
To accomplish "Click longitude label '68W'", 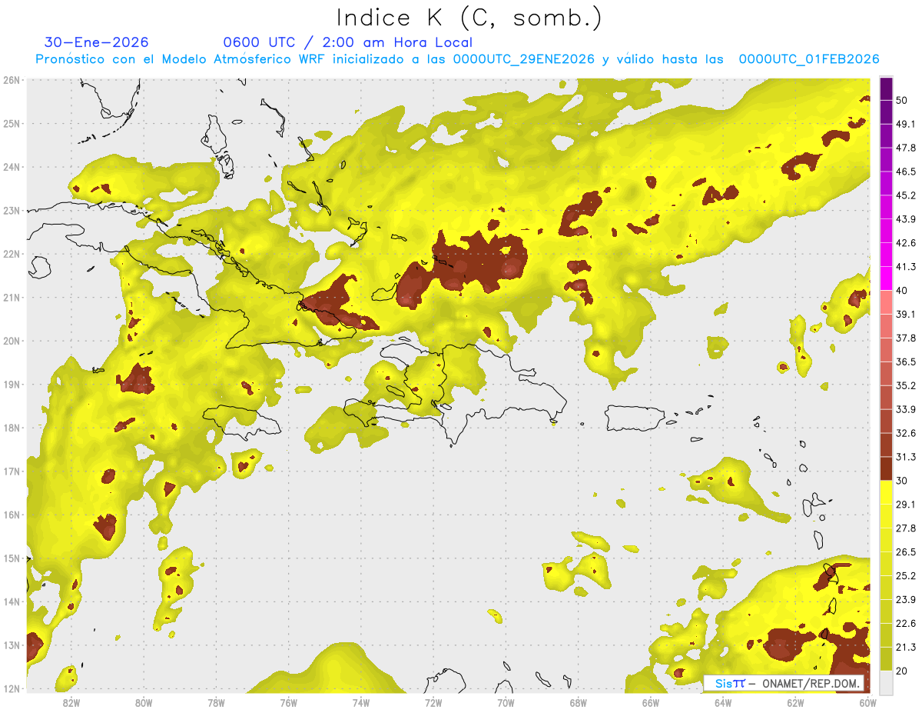I will tap(579, 702).
